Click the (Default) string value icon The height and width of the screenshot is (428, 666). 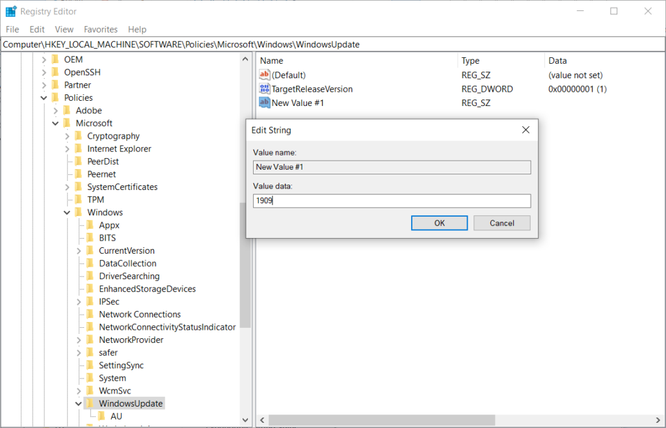[265, 75]
